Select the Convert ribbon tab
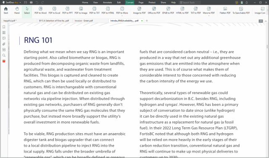The image size is (269, 158). 130,3
